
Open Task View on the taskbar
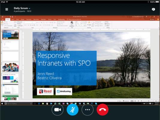click(35, 104)
